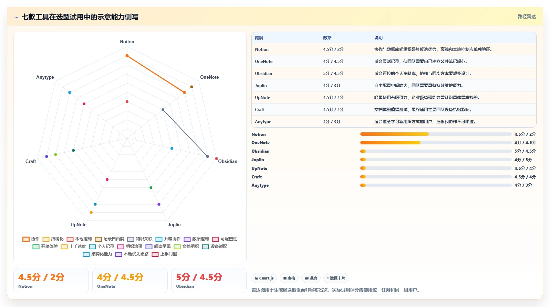
Task: Select the Notion row in the table
Action: [x=394, y=50]
